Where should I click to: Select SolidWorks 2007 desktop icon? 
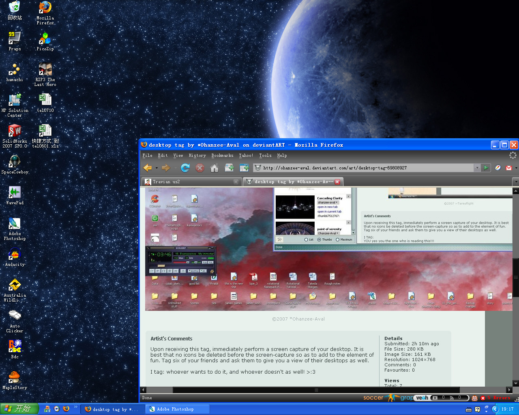point(15,136)
